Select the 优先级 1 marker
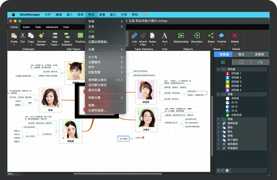Image resolution: width=277 pixels, height=180 pixels. 227,74
